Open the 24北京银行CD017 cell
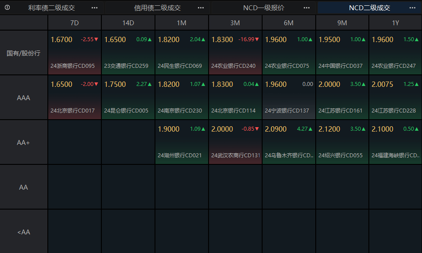The height and width of the screenshot is (253, 422). [74, 97]
